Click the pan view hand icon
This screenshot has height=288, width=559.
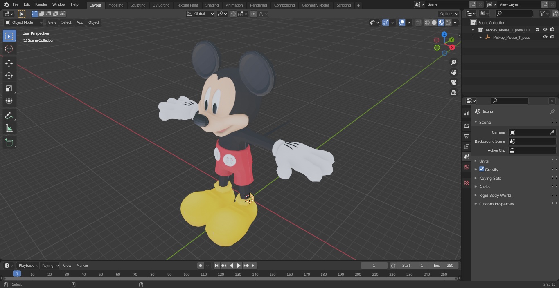coord(454,72)
